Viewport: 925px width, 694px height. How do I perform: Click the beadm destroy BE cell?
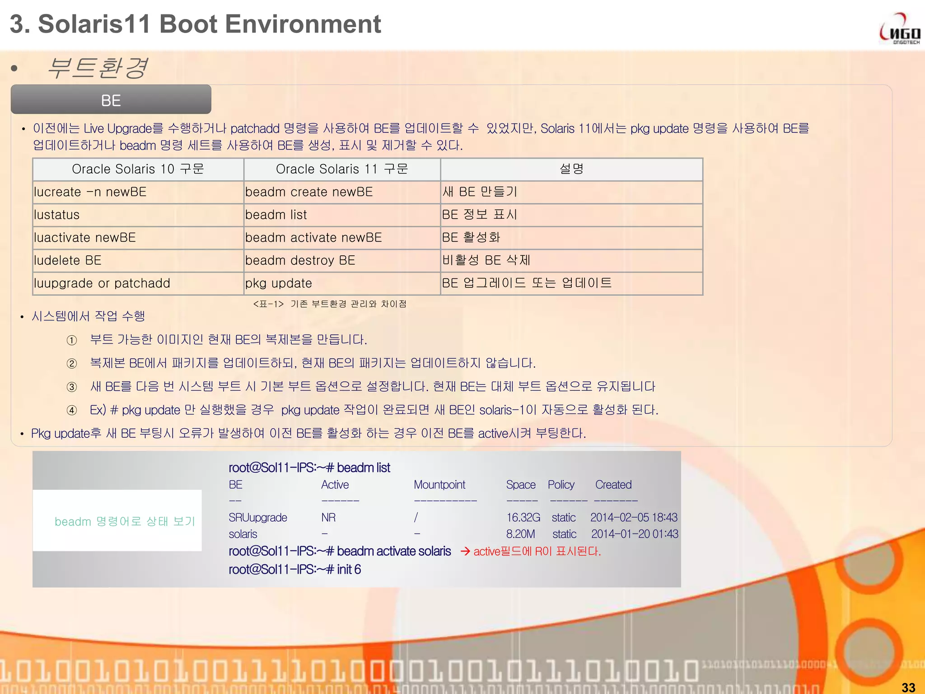pyautogui.click(x=342, y=261)
